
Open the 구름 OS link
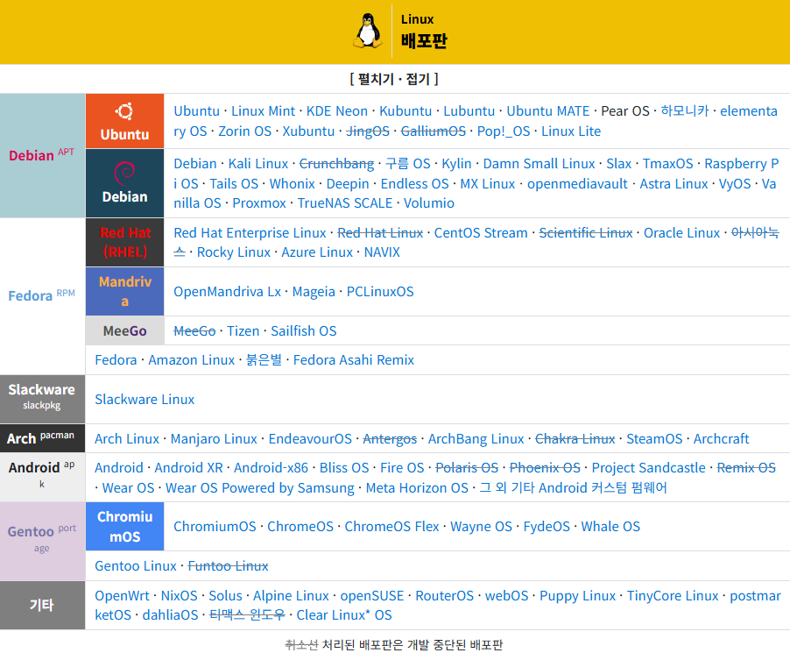407,163
